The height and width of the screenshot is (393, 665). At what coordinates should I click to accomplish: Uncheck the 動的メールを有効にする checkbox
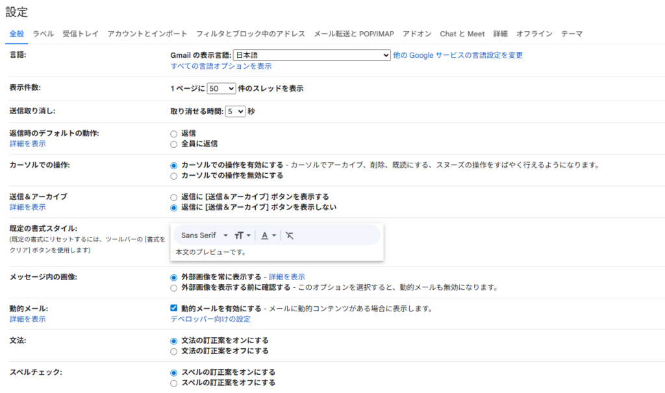(173, 309)
